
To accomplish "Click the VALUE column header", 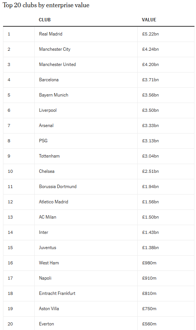I will pyautogui.click(x=149, y=20).
